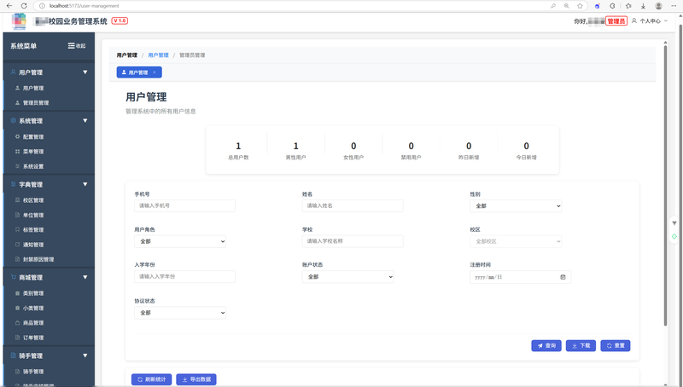This screenshot has width=683, height=387.
Task: Click the 重置 reset button
Action: pos(616,345)
